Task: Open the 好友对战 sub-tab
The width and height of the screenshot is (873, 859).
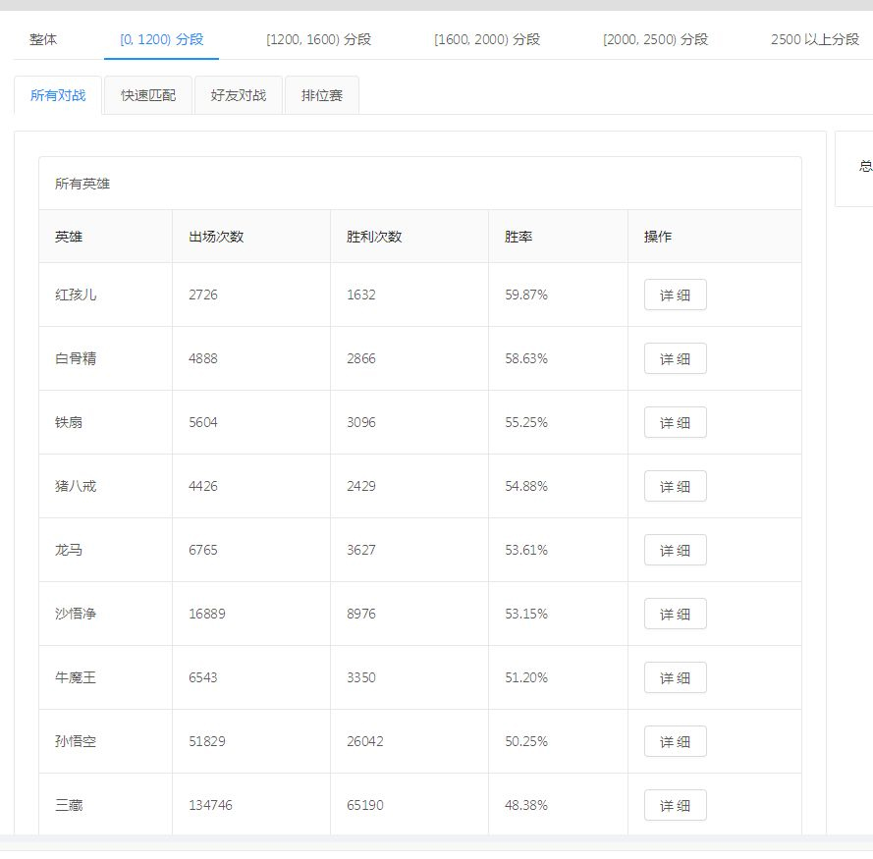Action: (239, 95)
